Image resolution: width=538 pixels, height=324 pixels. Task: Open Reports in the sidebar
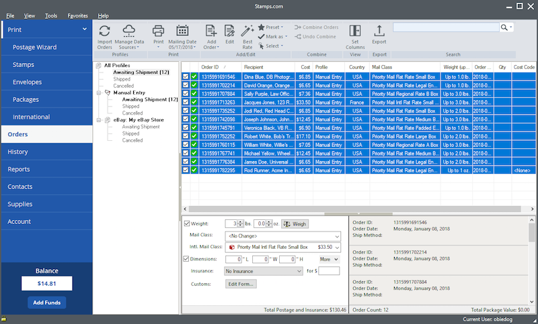[47, 169]
